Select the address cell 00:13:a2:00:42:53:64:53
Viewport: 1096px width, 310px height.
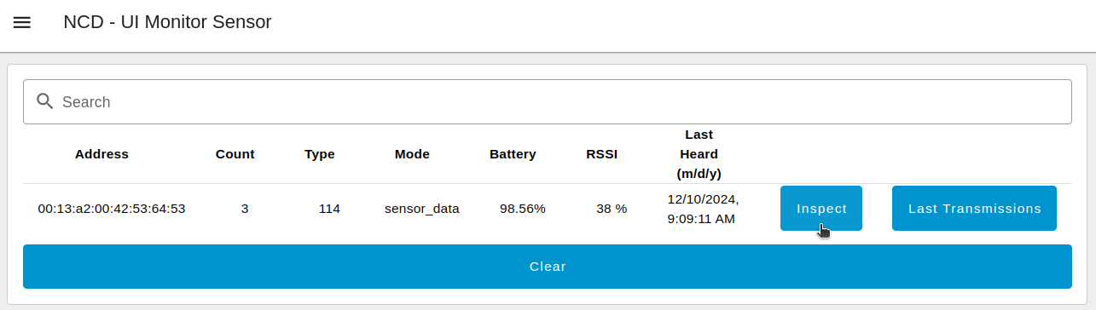(112, 209)
